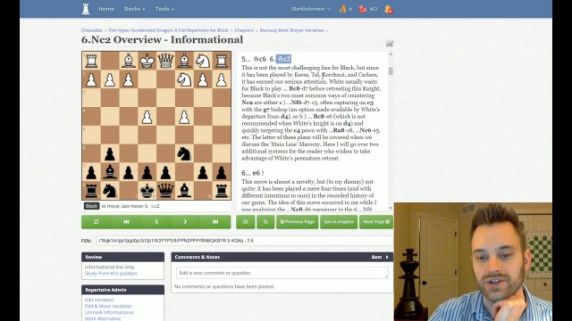Toggle the favorite star icon

[x=390, y=44]
